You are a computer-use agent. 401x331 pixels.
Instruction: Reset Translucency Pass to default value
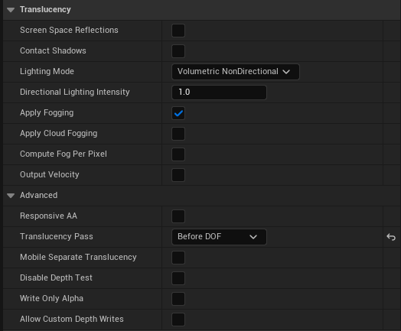coord(391,237)
